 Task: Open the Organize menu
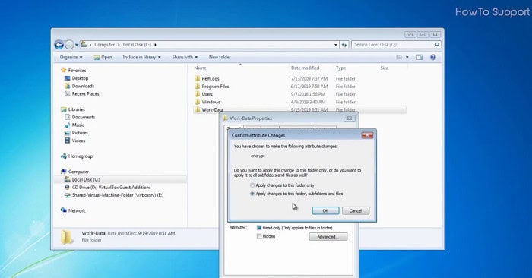click(x=71, y=57)
